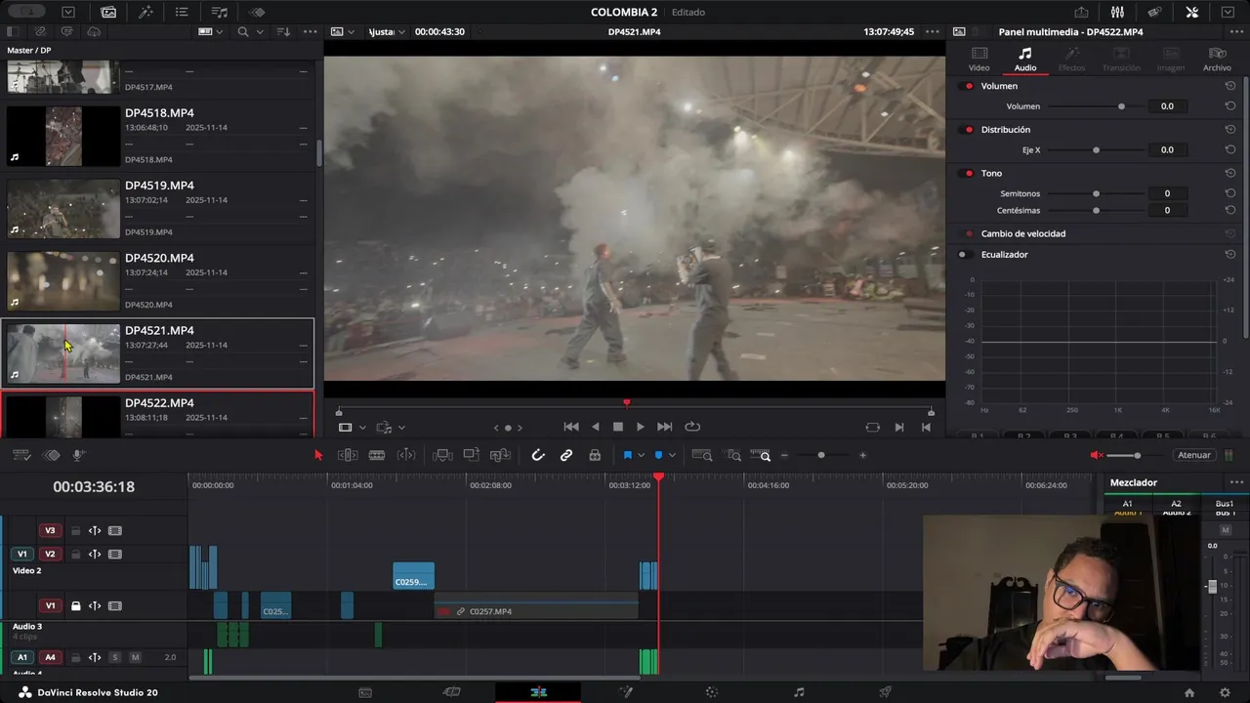Toggle timeline snapping magnet
This screenshot has height=703, width=1250.
[538, 455]
